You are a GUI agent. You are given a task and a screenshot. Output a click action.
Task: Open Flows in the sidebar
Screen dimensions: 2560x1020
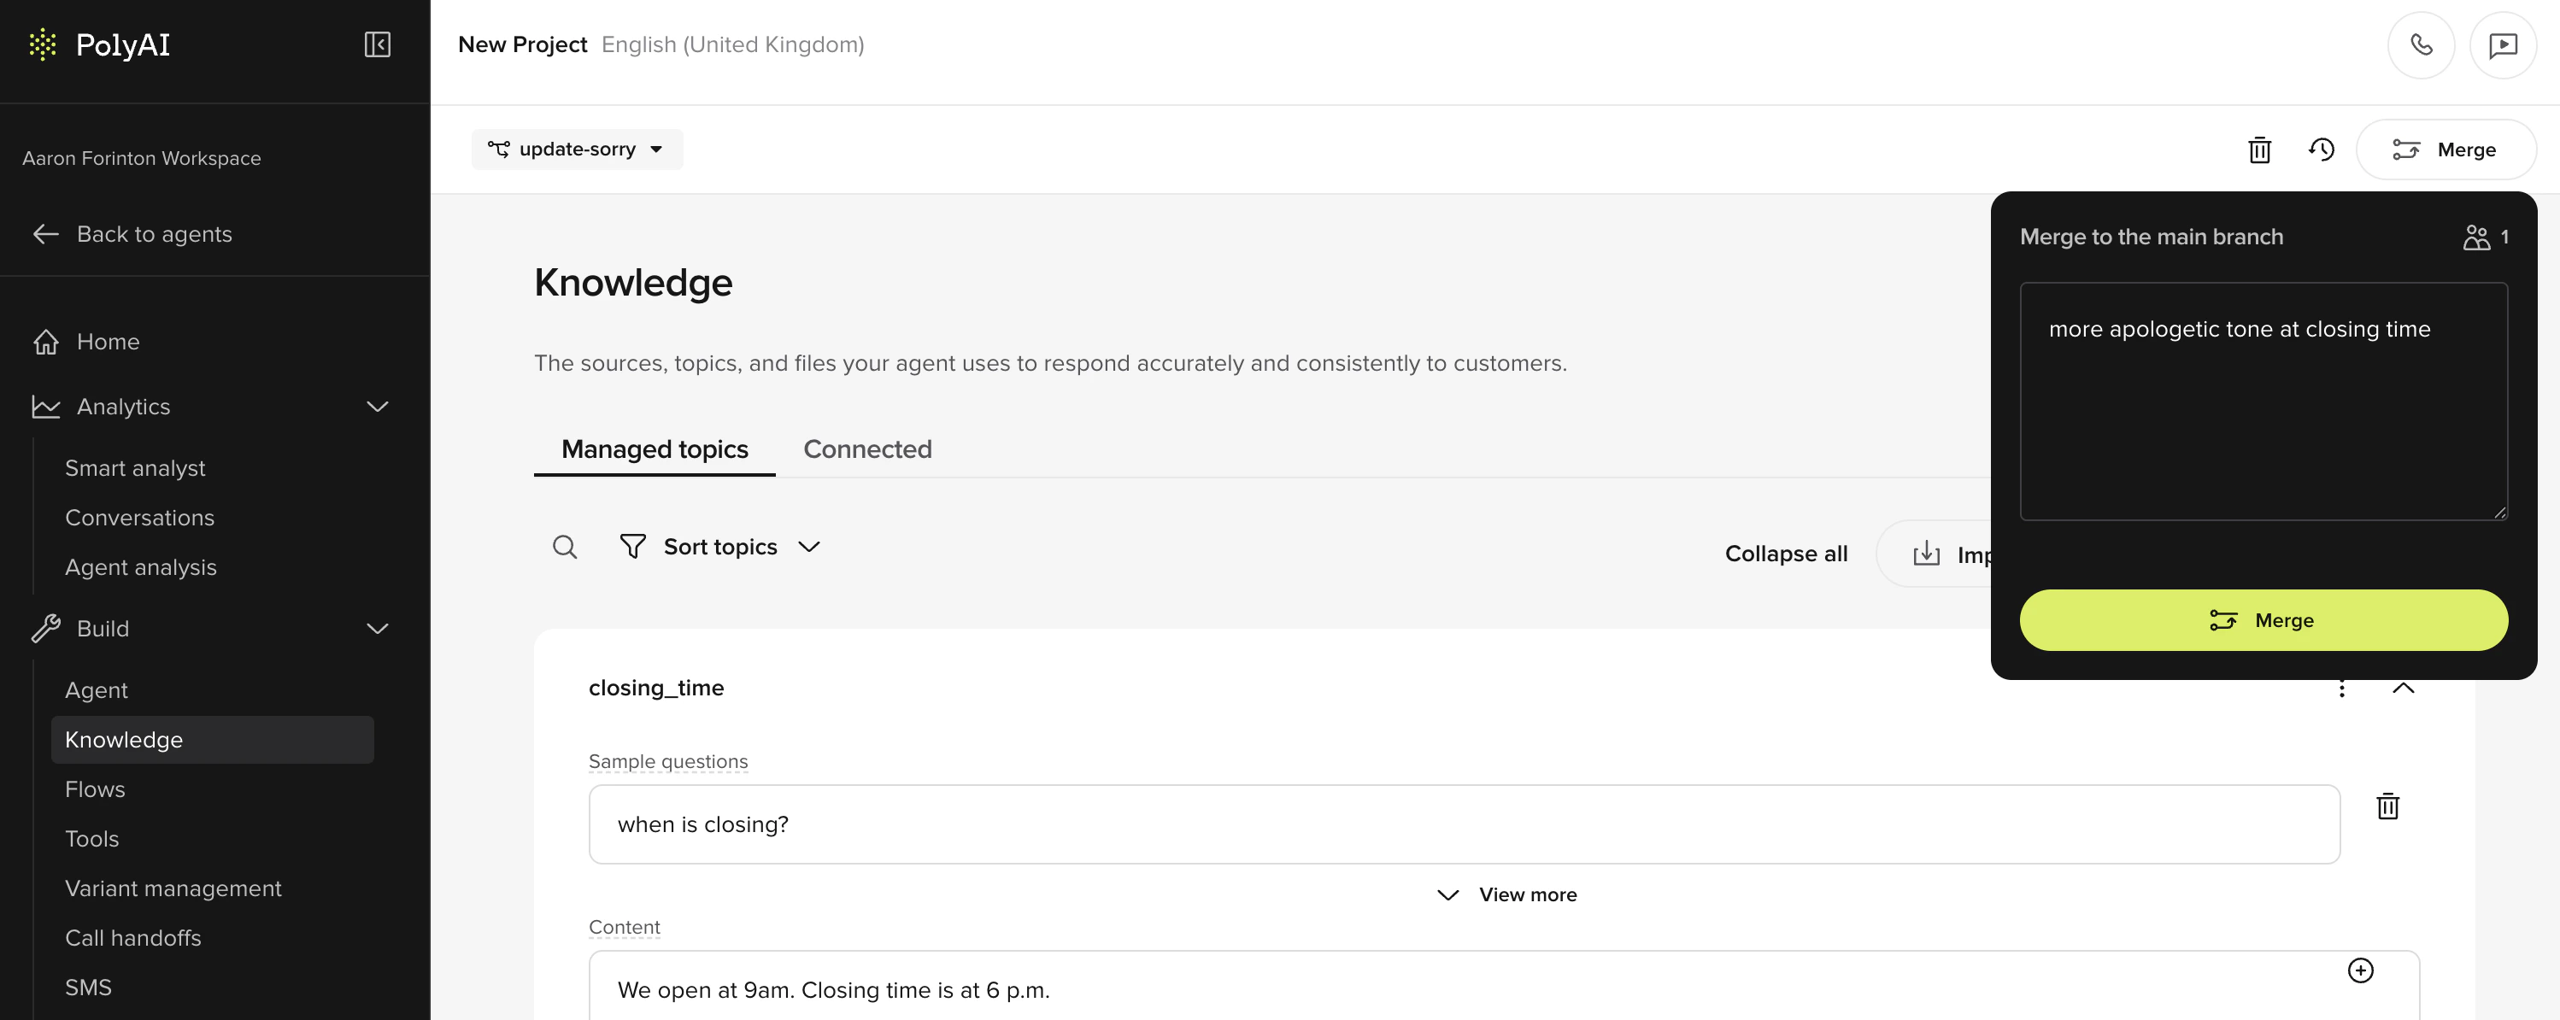(x=94, y=789)
